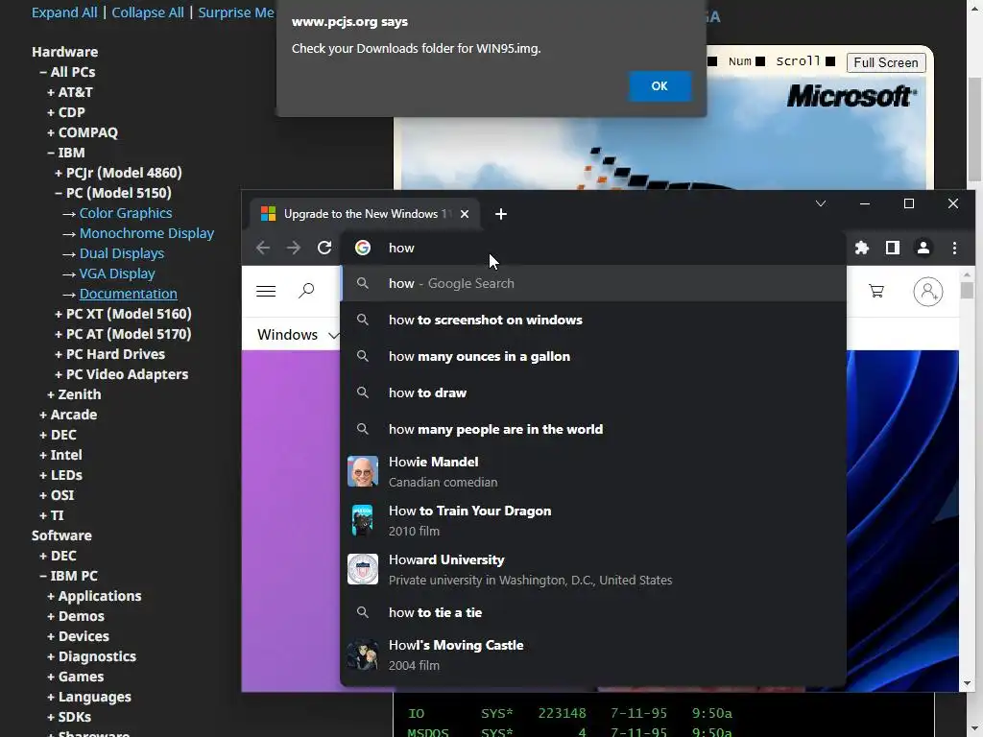983x737 pixels.
Task: Select 'how to draw' suggestion
Action: (x=593, y=392)
